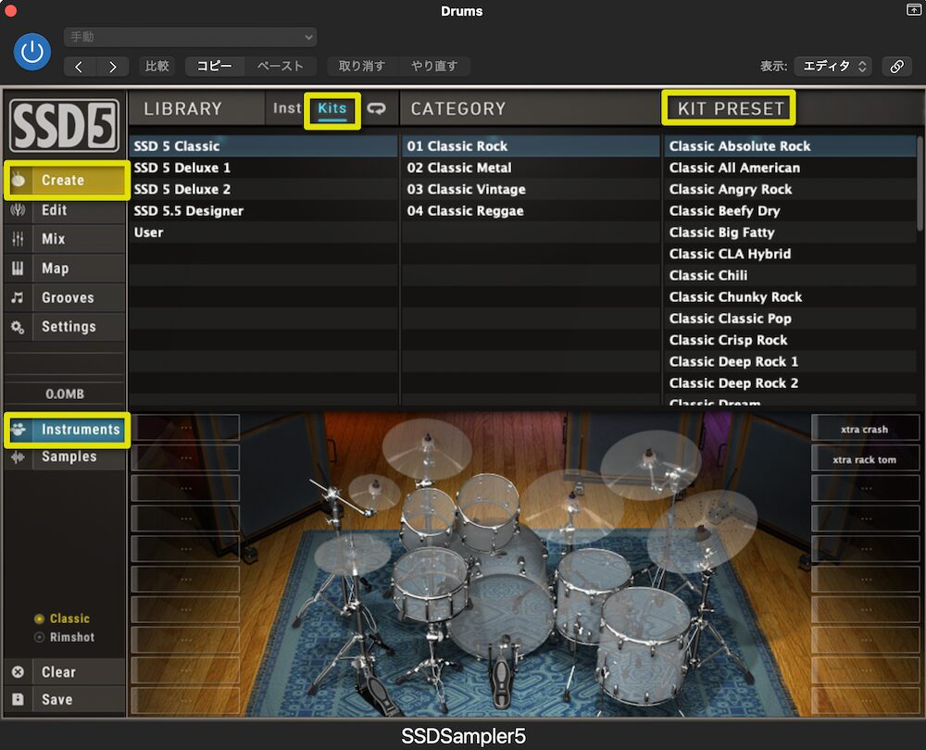Click the Kit Preset list scrollbar

(919, 185)
